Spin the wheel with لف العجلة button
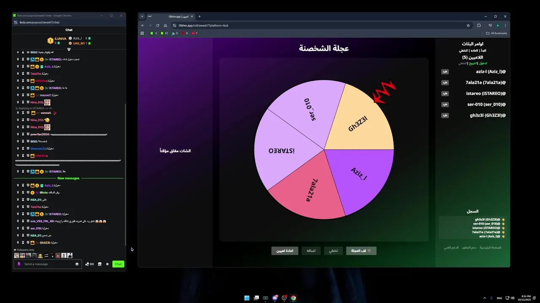 (361, 251)
